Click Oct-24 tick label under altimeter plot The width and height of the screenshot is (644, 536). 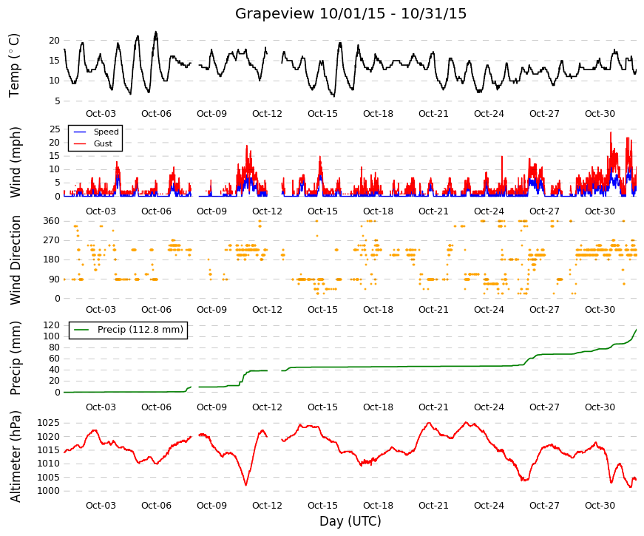click(489, 506)
